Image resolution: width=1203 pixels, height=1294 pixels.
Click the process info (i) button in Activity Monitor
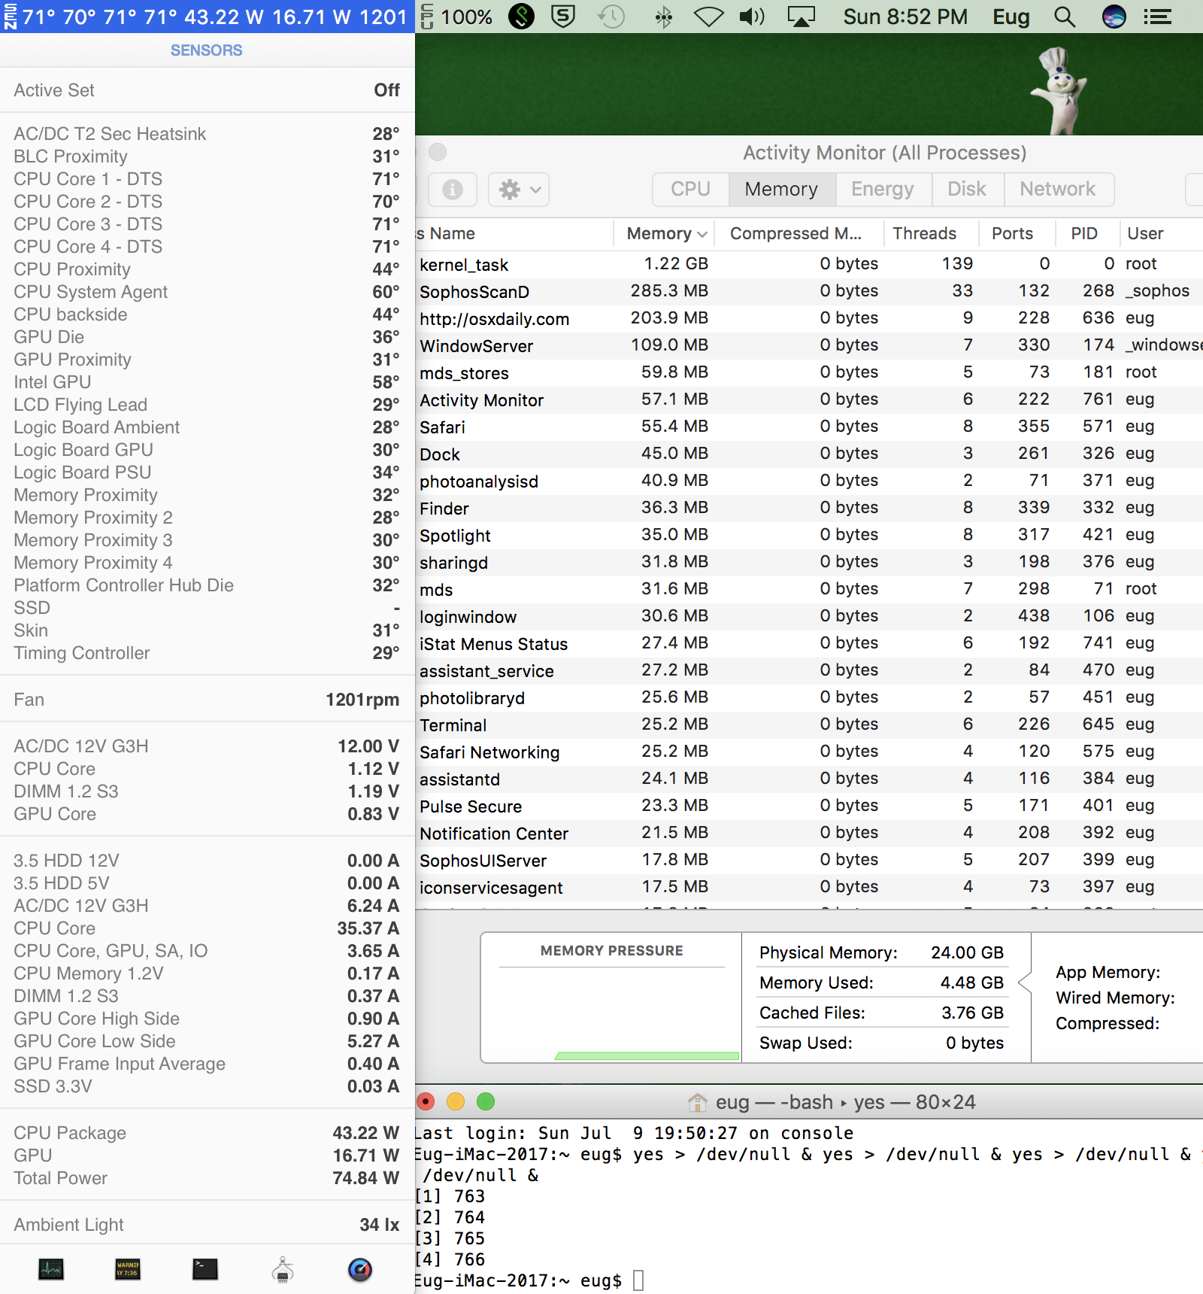(453, 190)
